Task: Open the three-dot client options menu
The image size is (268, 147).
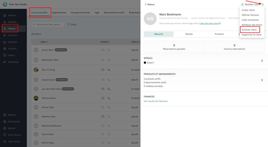Action: (263, 4)
